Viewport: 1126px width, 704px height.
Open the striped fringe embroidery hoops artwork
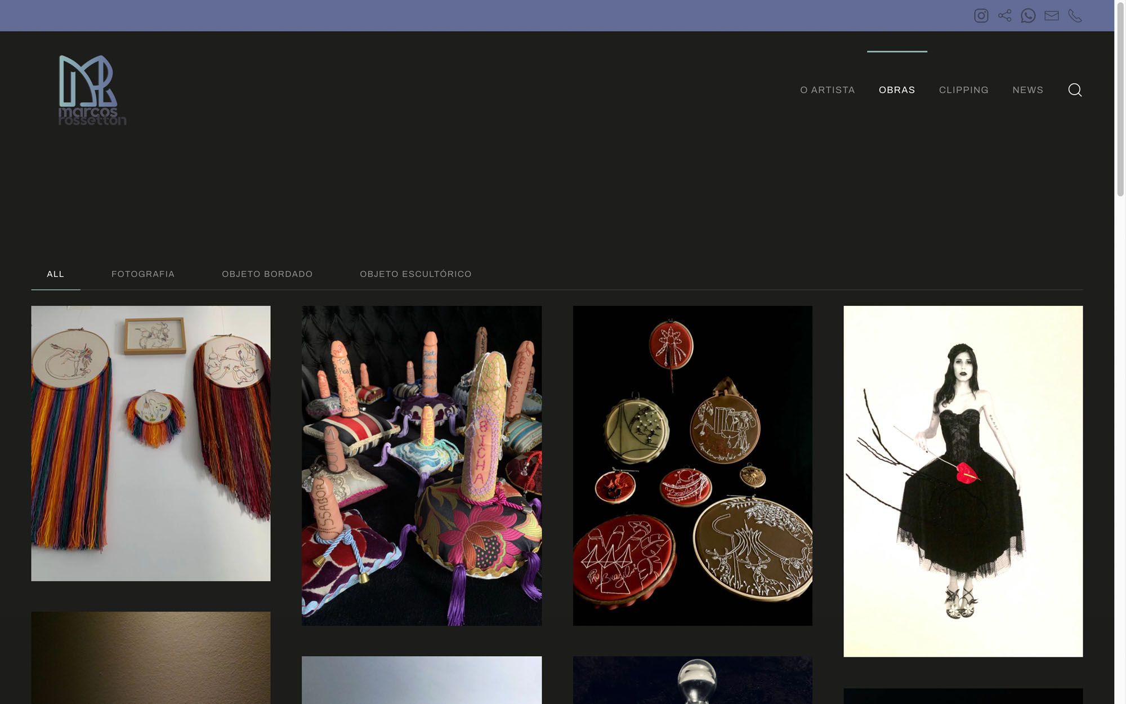pos(151,443)
